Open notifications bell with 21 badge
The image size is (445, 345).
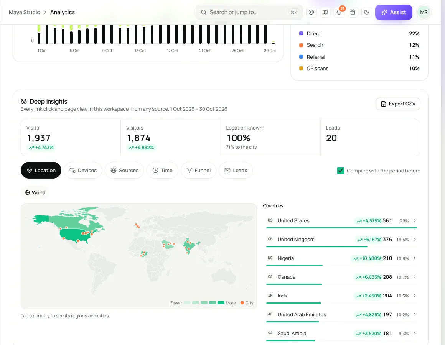(x=339, y=12)
